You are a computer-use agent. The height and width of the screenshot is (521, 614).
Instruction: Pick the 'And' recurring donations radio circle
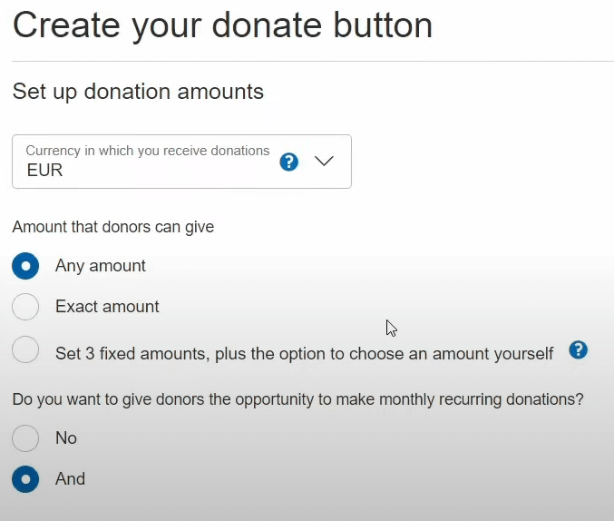pos(25,479)
